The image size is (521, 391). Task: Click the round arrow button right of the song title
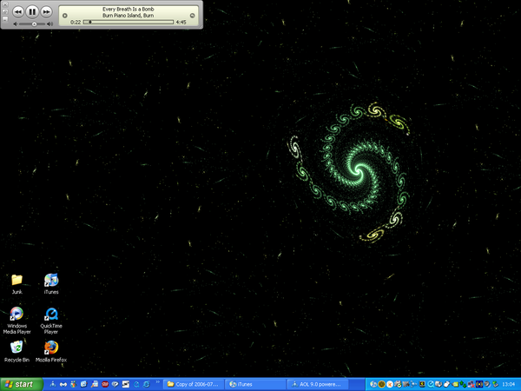pyautogui.click(x=192, y=16)
